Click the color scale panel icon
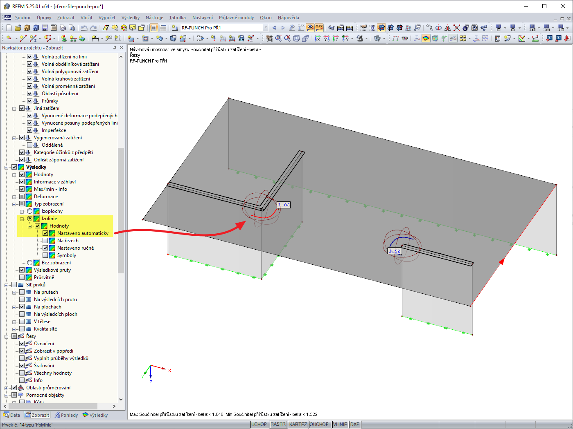 pyautogui.click(x=497, y=38)
